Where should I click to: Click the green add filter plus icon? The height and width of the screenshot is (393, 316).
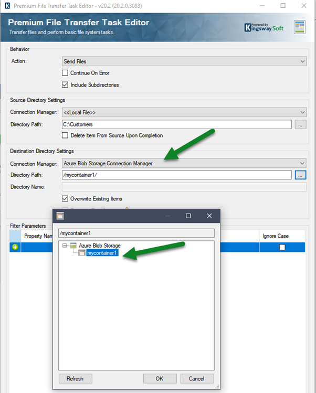(x=15, y=247)
